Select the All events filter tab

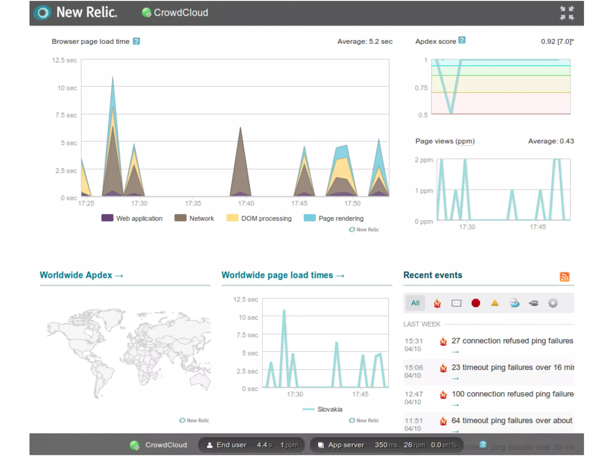click(415, 303)
